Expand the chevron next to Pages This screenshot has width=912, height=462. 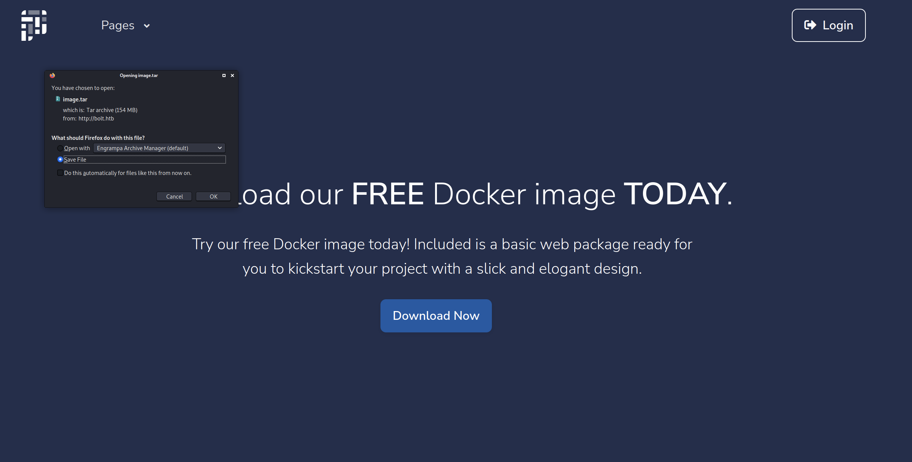pos(147,26)
